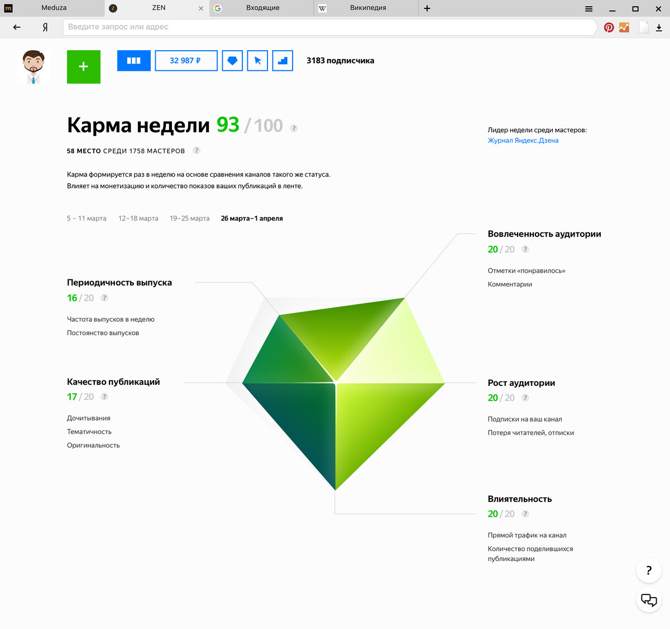Image resolution: width=670 pixels, height=629 pixels.
Task: Click the back navigation arrow
Action: (x=16, y=26)
